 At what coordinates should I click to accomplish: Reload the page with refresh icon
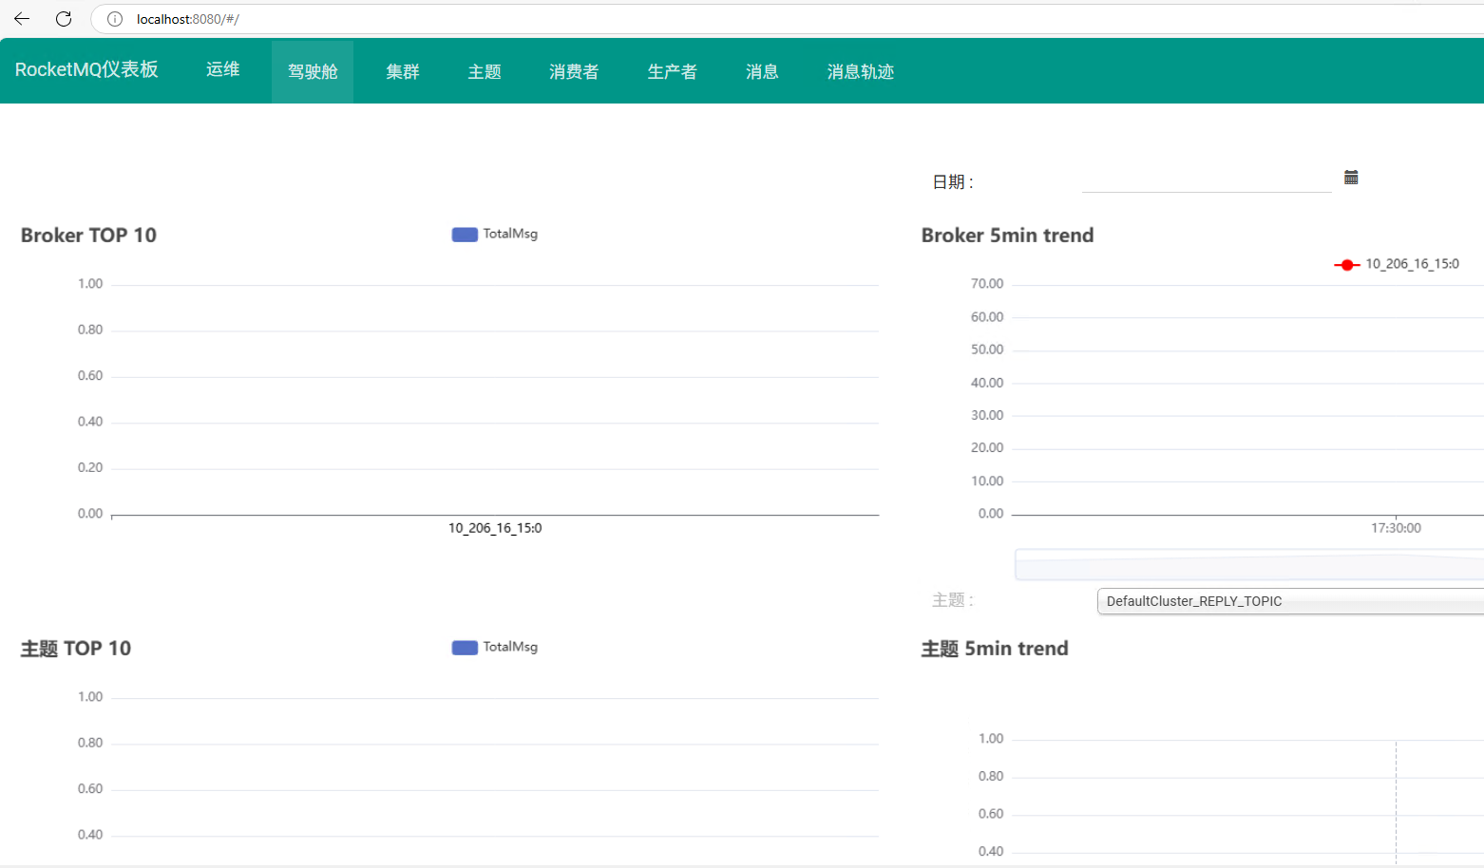64,19
